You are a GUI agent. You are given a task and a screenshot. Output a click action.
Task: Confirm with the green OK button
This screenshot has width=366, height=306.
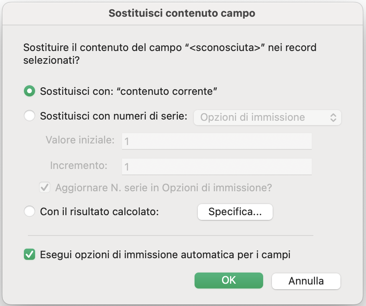[x=229, y=280]
